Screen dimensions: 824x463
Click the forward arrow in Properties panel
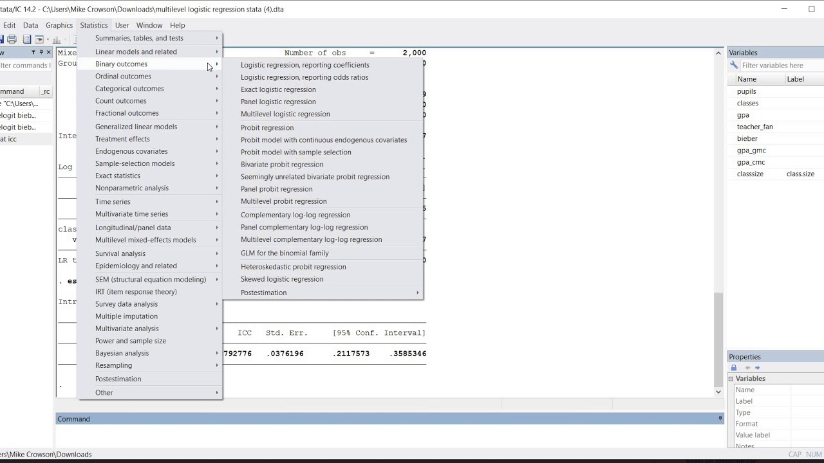click(x=757, y=368)
